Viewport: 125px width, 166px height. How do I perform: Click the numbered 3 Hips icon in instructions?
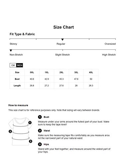(x=40, y=144)
